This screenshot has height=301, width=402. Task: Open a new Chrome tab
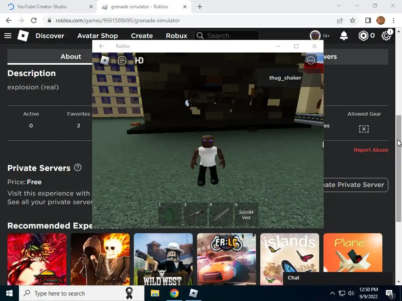pos(200,7)
